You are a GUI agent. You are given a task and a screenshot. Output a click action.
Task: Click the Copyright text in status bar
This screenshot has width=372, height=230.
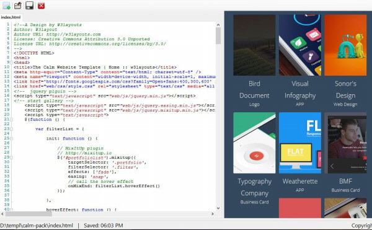(361, 226)
